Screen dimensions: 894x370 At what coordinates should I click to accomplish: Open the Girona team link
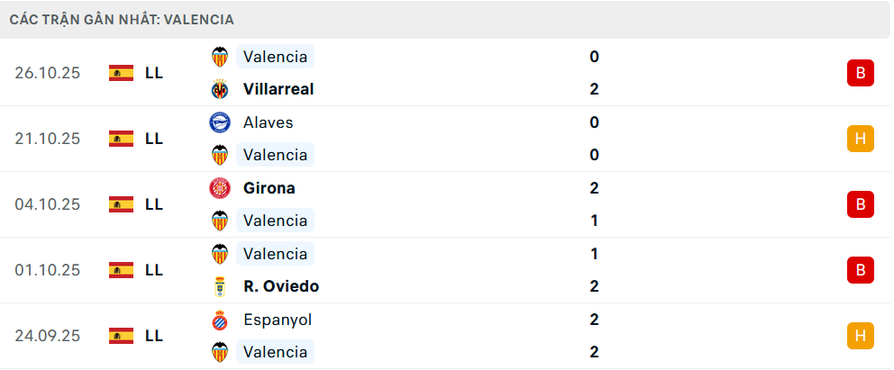click(x=269, y=188)
